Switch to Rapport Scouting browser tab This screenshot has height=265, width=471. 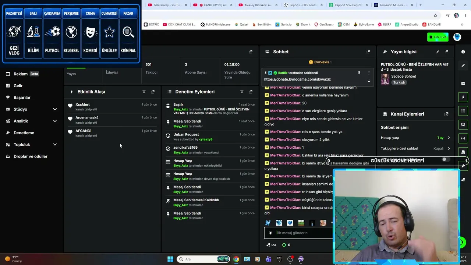[349, 5]
